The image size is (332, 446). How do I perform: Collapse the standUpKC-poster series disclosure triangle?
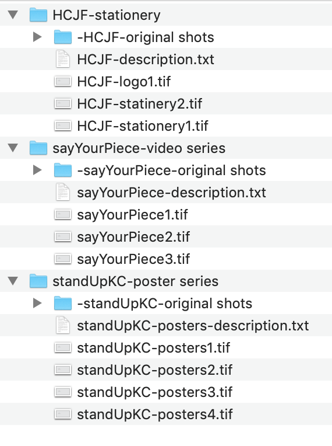(x=13, y=281)
